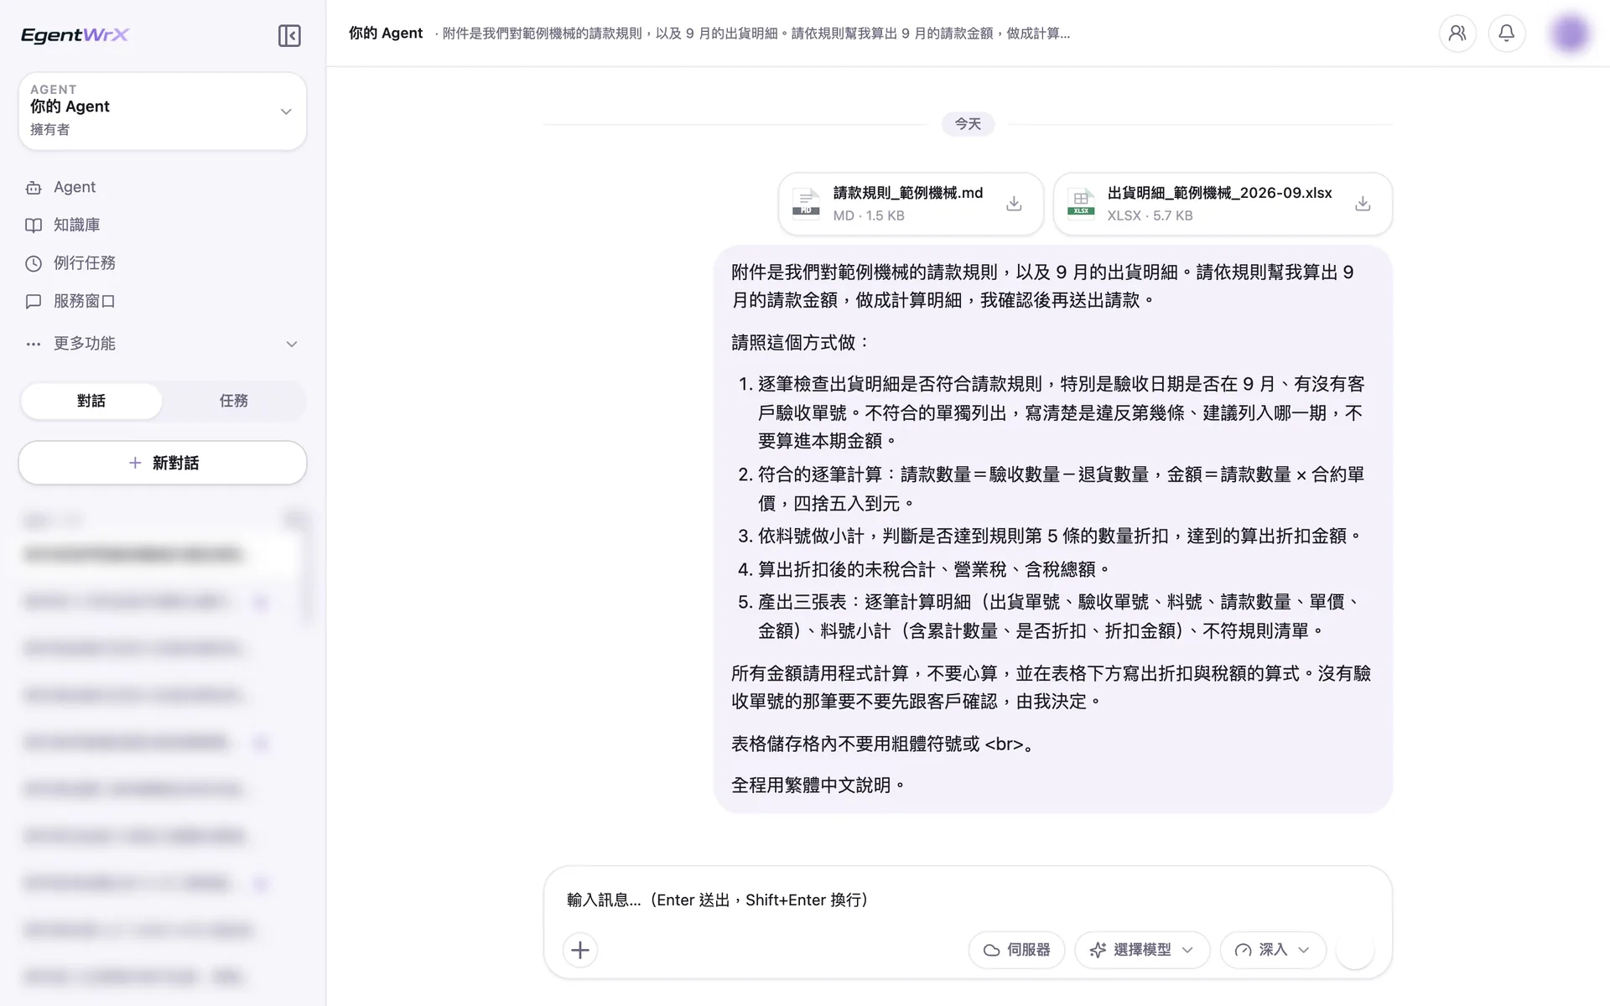1610x1006 pixels.
Task: Switch to the 任務 tab
Action: click(x=234, y=401)
